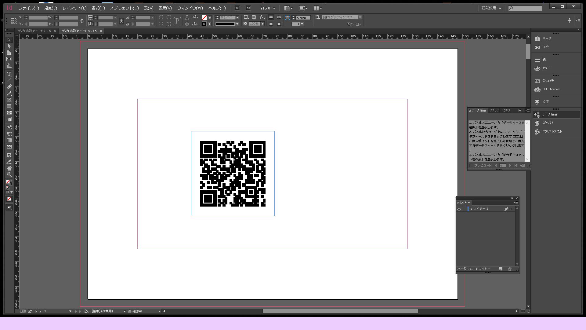Select the Selection tool arrow
Viewport: 586px width, 330px height.
click(x=9, y=40)
